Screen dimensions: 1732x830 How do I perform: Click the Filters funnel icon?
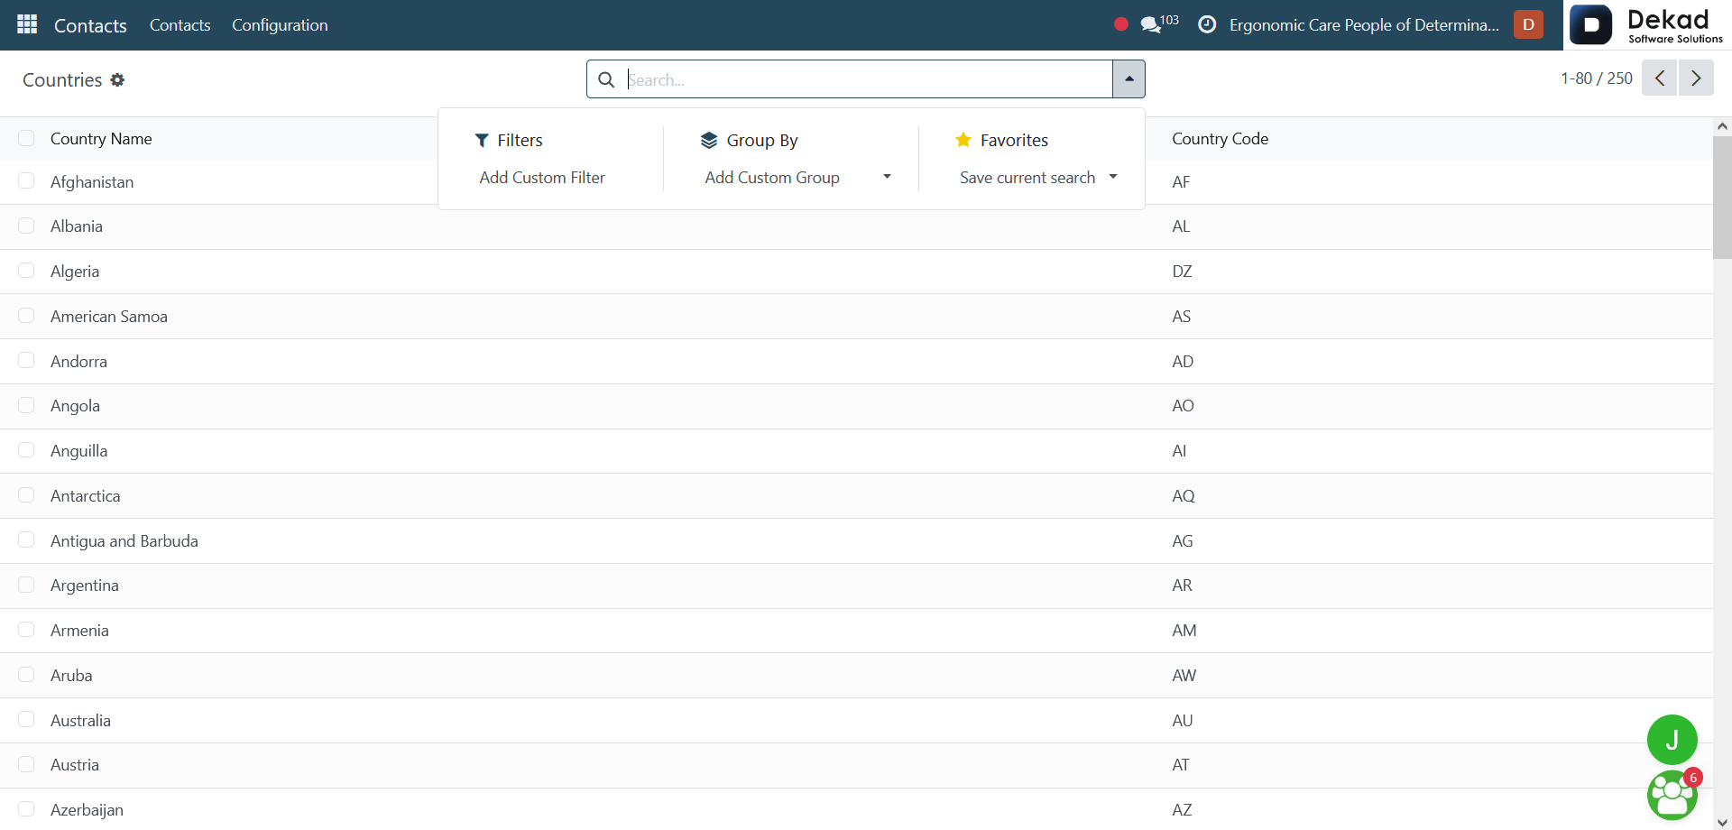click(x=482, y=140)
